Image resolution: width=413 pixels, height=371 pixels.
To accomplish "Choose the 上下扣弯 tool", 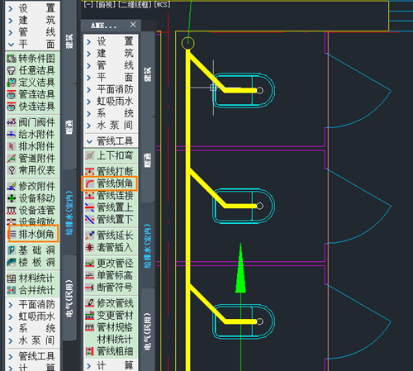I will tap(110, 155).
